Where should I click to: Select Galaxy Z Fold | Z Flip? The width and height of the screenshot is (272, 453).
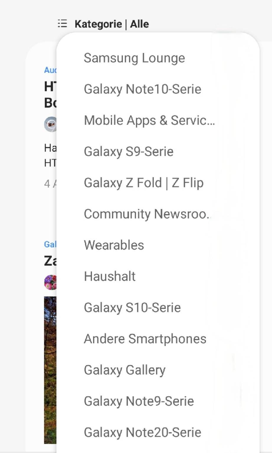coord(144,183)
